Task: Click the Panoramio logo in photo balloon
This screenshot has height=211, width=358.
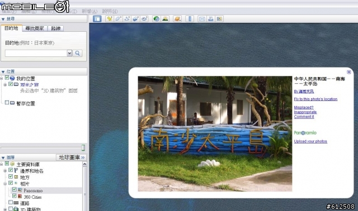Action: coord(305,133)
